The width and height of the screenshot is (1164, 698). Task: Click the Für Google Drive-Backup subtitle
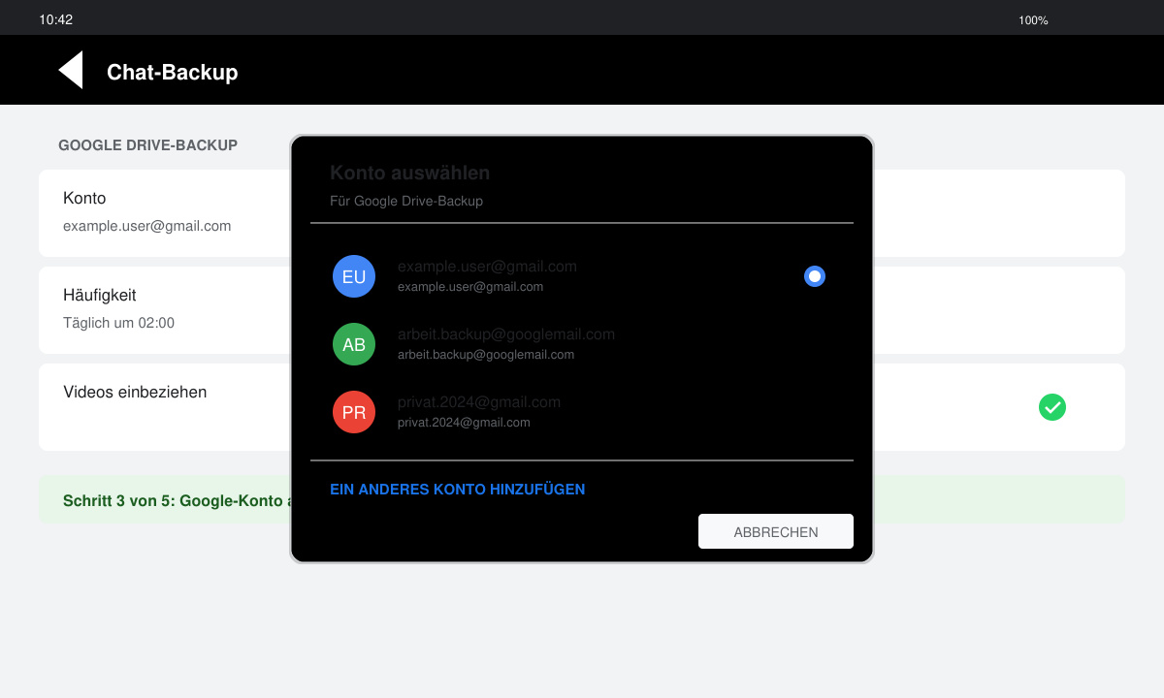coord(406,202)
